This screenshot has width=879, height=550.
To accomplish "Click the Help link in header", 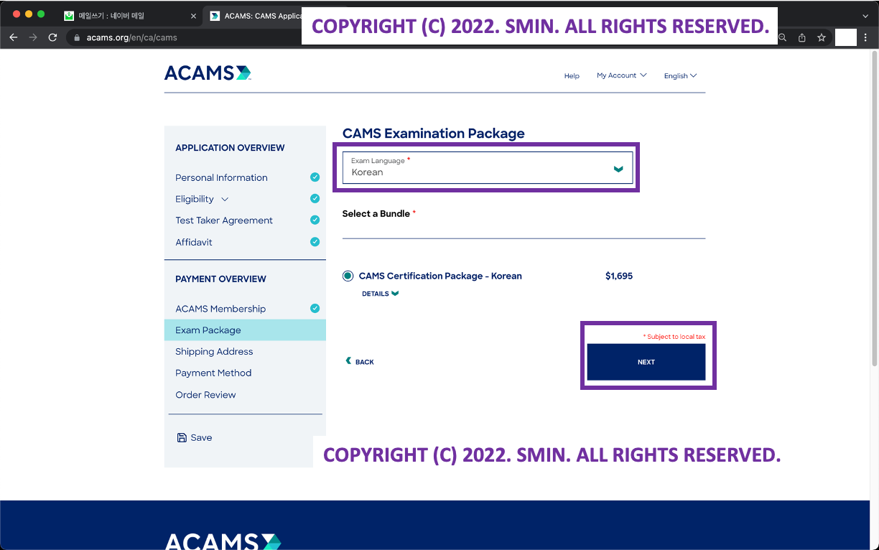I will pyautogui.click(x=572, y=76).
